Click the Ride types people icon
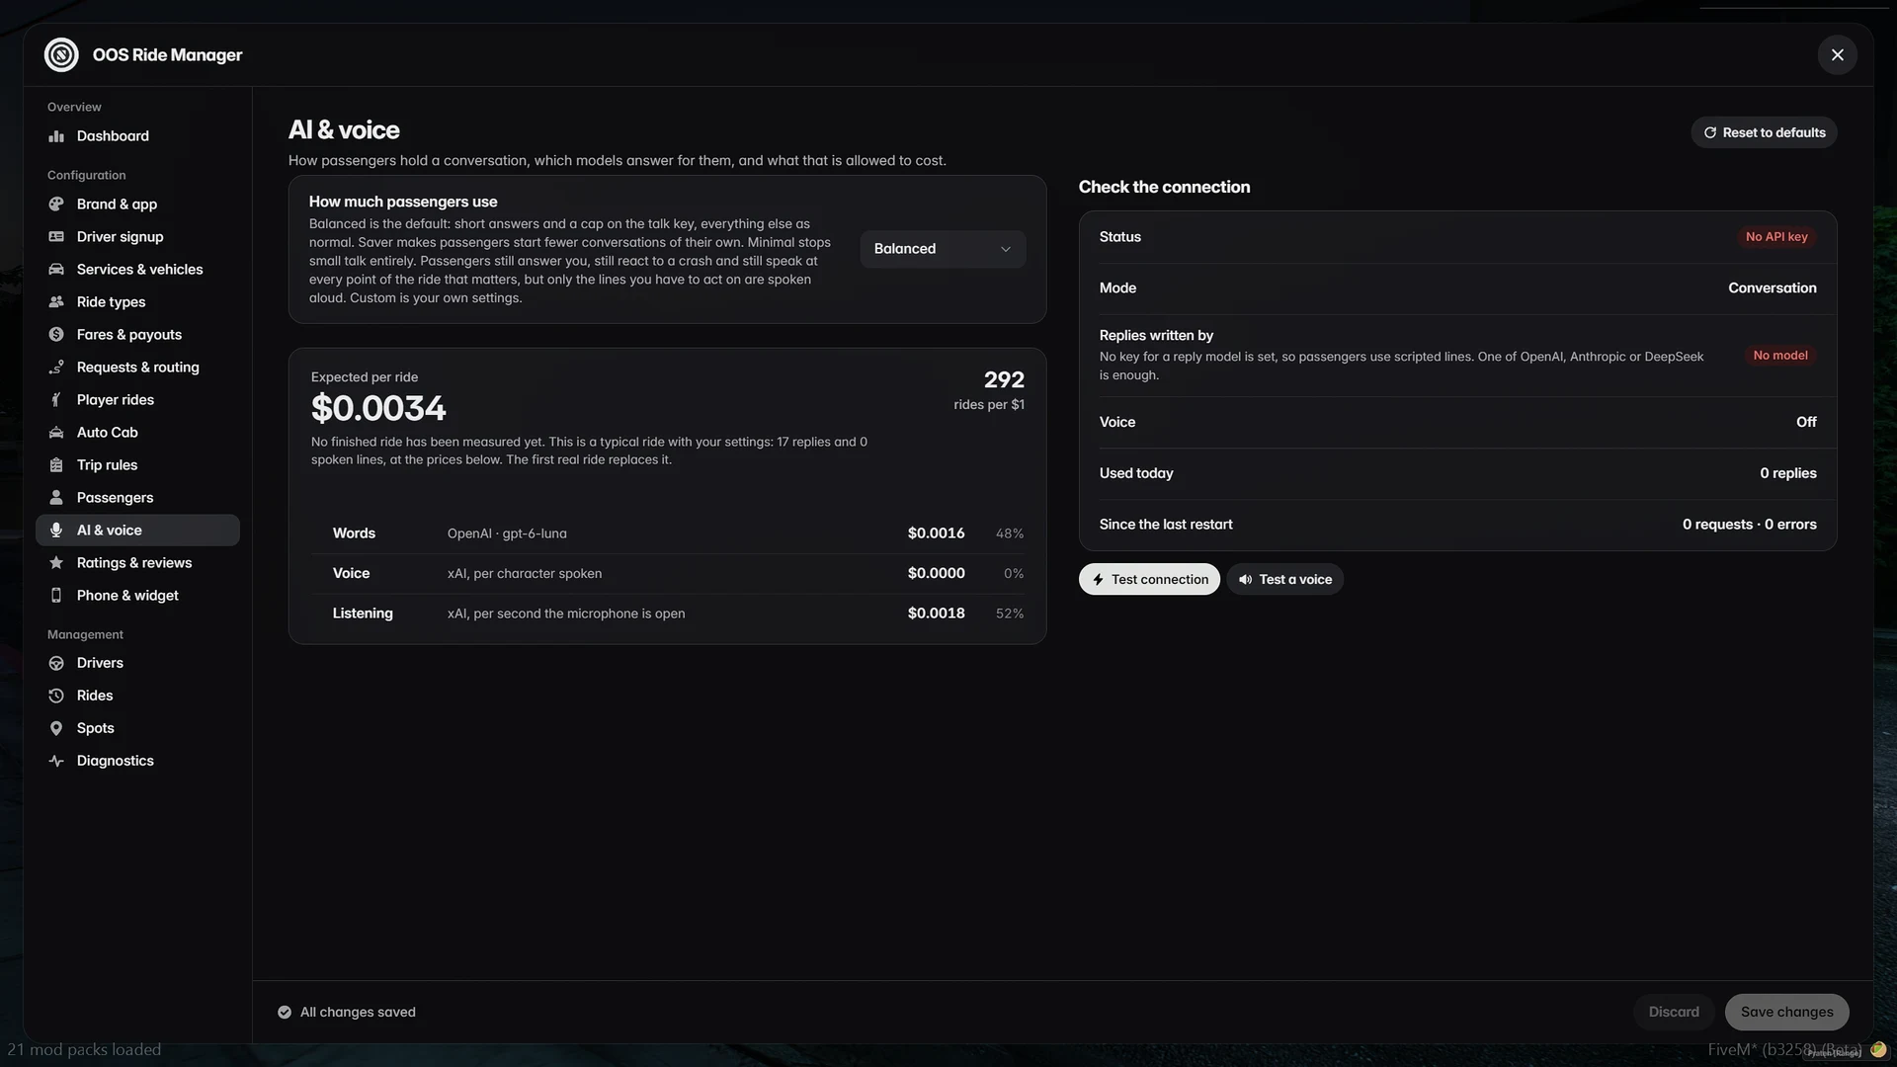Image resolution: width=1897 pixels, height=1067 pixels. (56, 302)
